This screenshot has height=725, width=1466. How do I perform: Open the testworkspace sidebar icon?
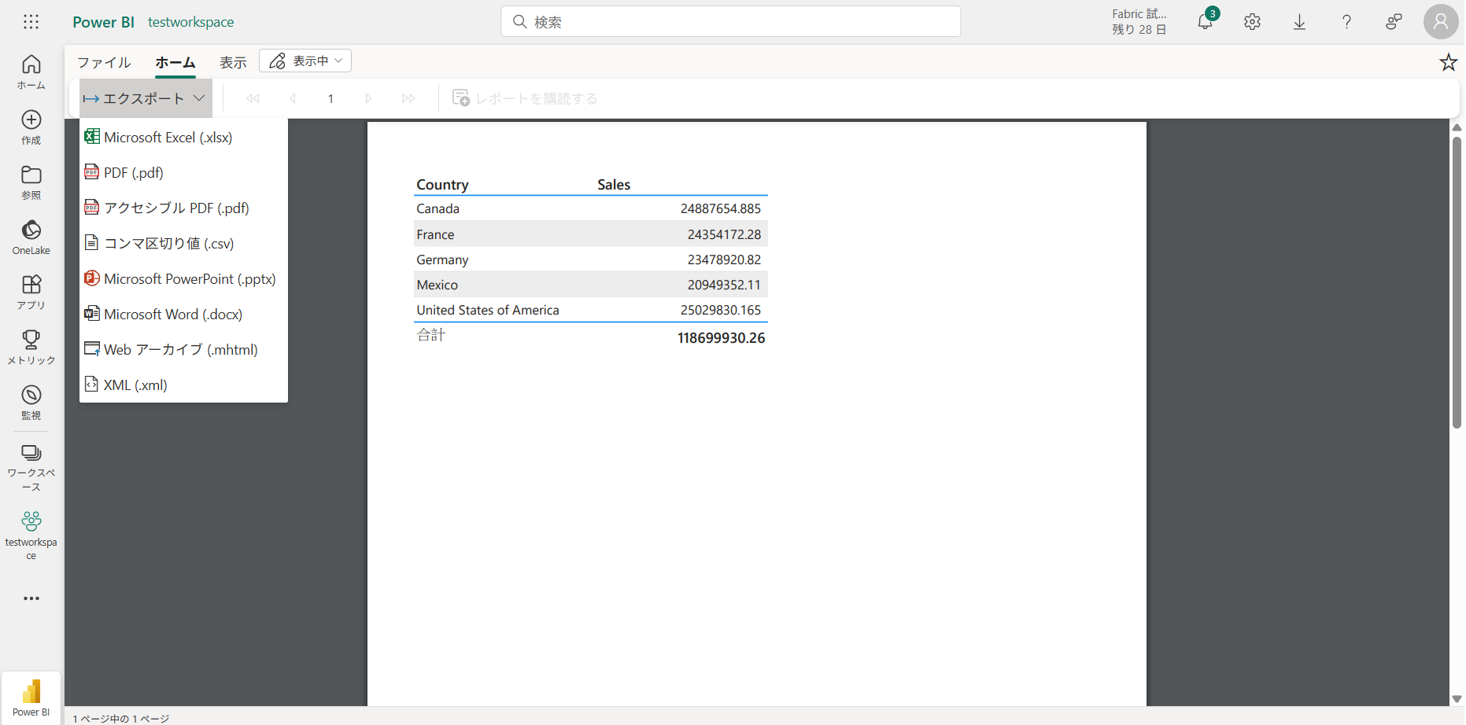click(31, 535)
